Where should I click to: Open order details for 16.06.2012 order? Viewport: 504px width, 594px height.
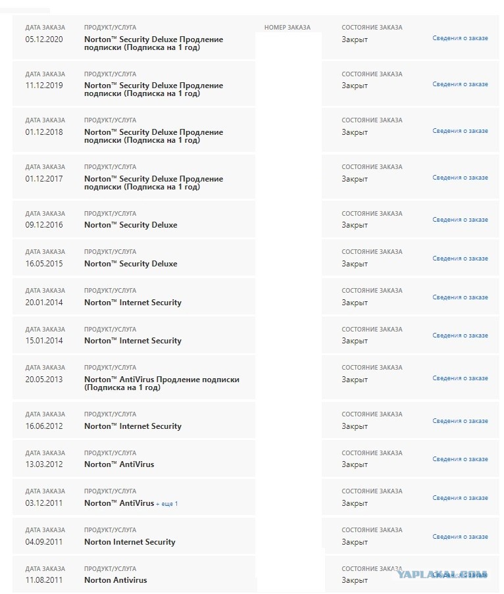pos(460,421)
